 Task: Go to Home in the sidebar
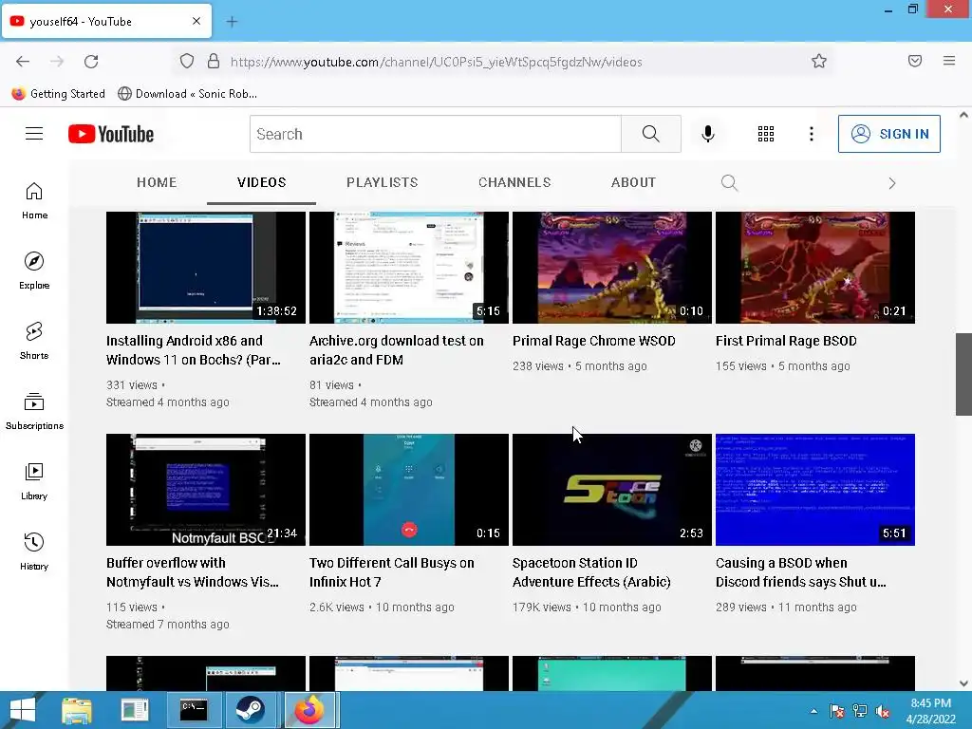[34, 201]
